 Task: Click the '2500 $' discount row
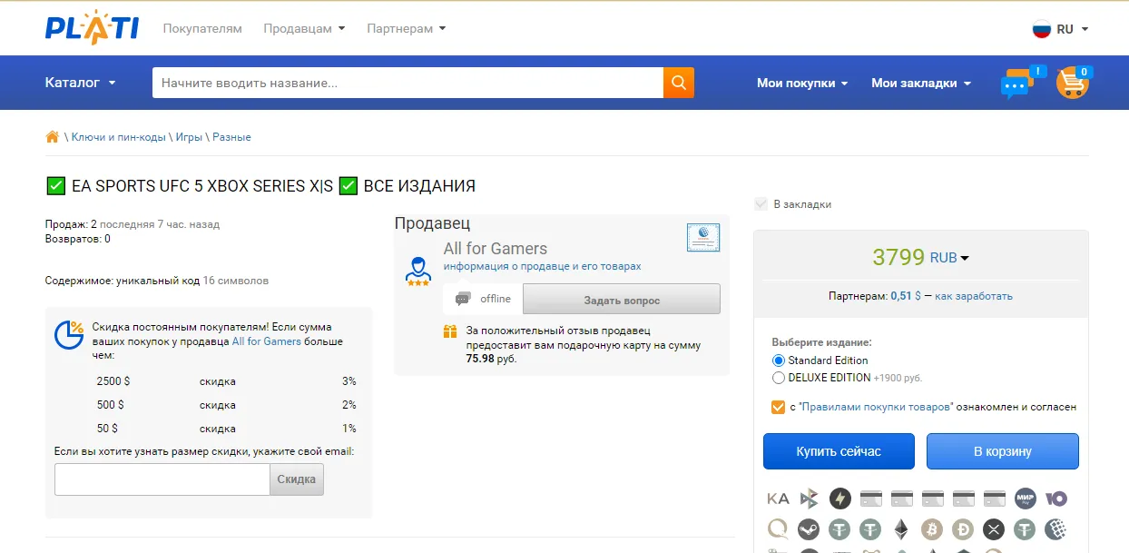(x=226, y=381)
